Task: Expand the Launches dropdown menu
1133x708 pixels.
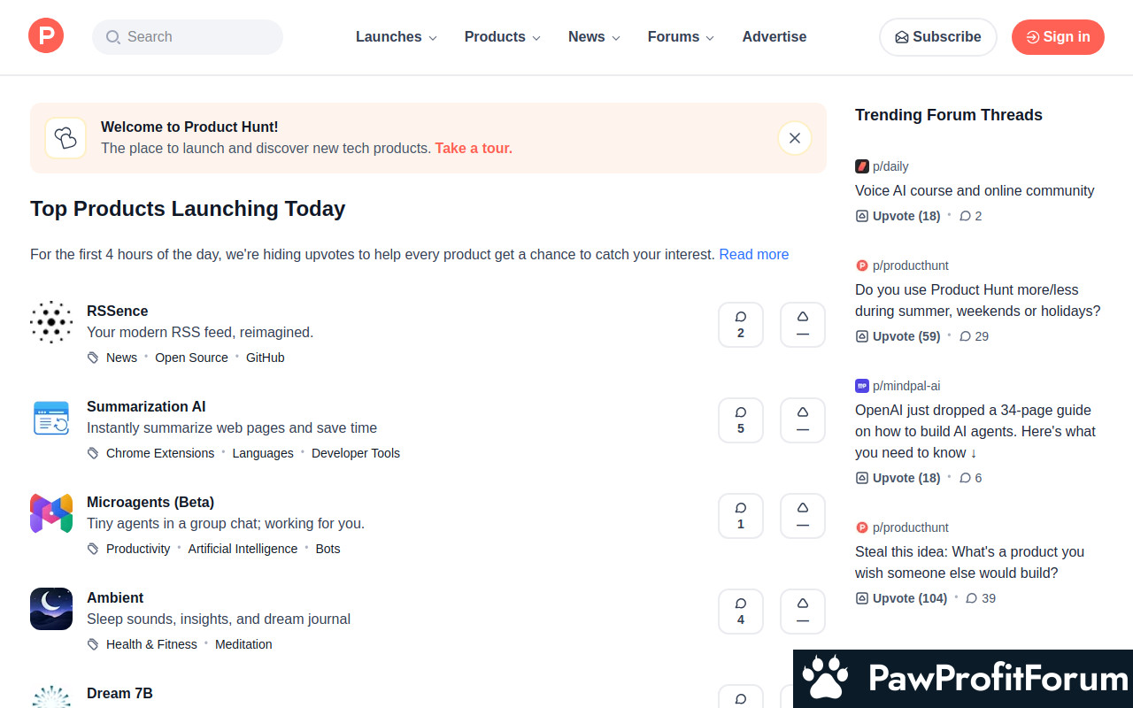Action: click(x=396, y=37)
